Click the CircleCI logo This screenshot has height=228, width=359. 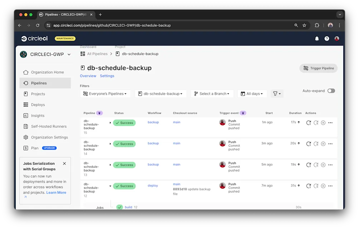(x=34, y=38)
